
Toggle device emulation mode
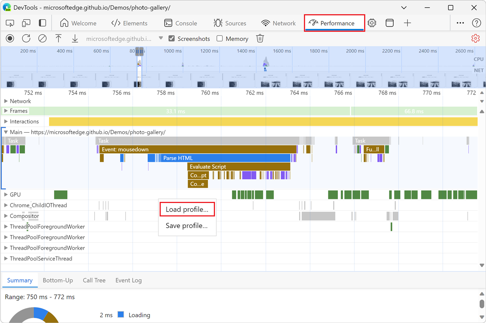point(26,23)
